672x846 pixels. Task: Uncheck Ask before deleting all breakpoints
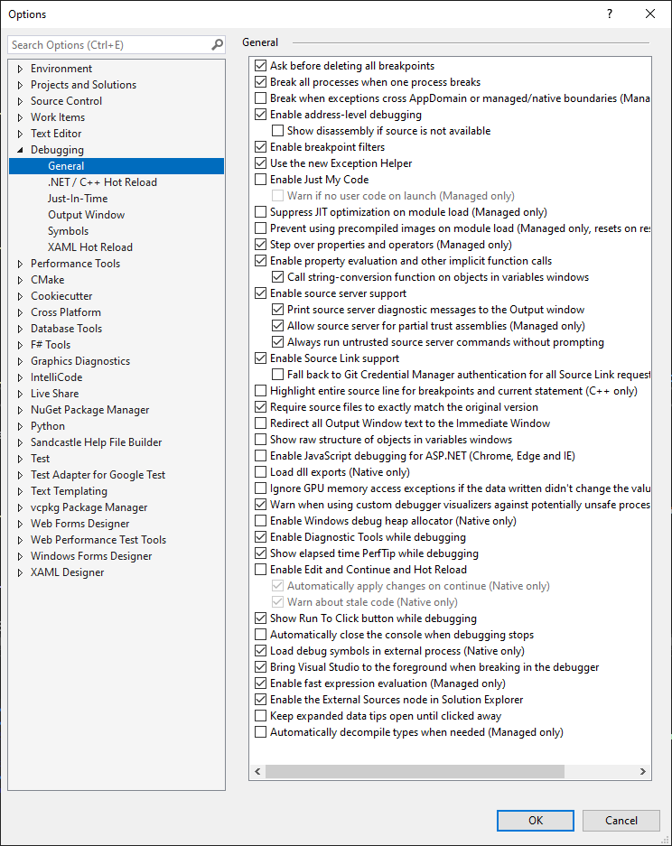click(x=261, y=66)
